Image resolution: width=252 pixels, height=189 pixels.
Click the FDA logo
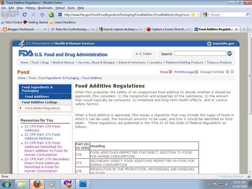coord(26,53)
